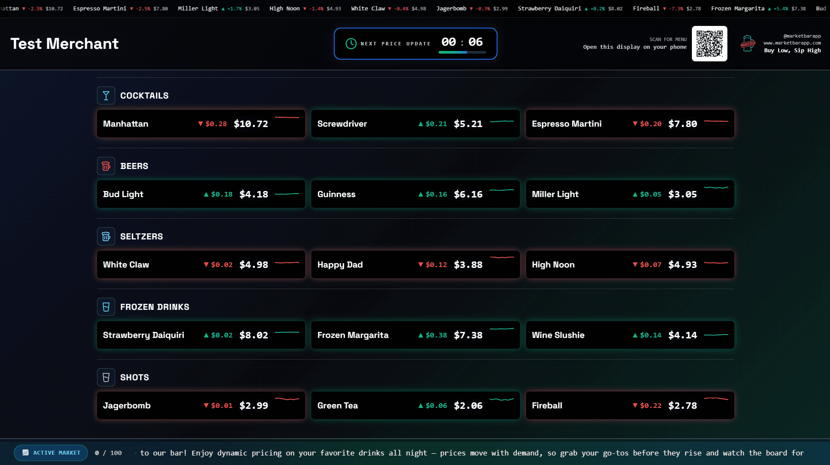Click the @marketbarapp handle
The image size is (830, 465).
point(802,36)
